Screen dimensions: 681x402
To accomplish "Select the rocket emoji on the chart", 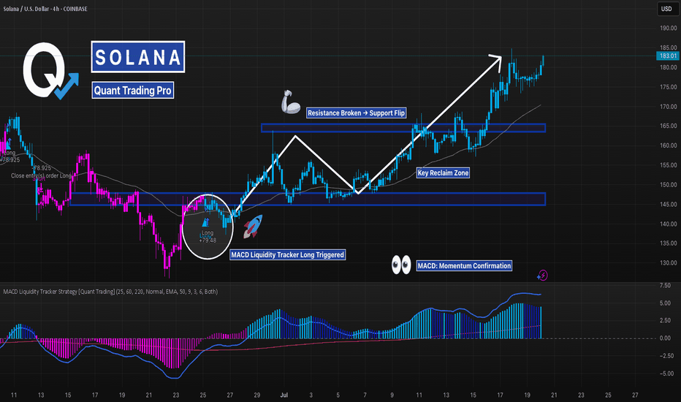I will click(252, 227).
